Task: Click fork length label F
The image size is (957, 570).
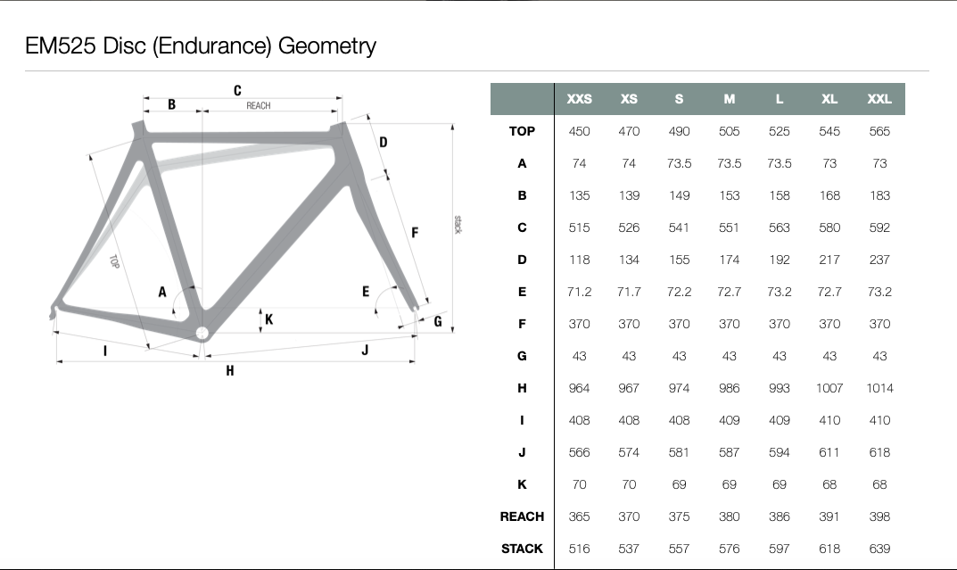Action: (x=415, y=233)
